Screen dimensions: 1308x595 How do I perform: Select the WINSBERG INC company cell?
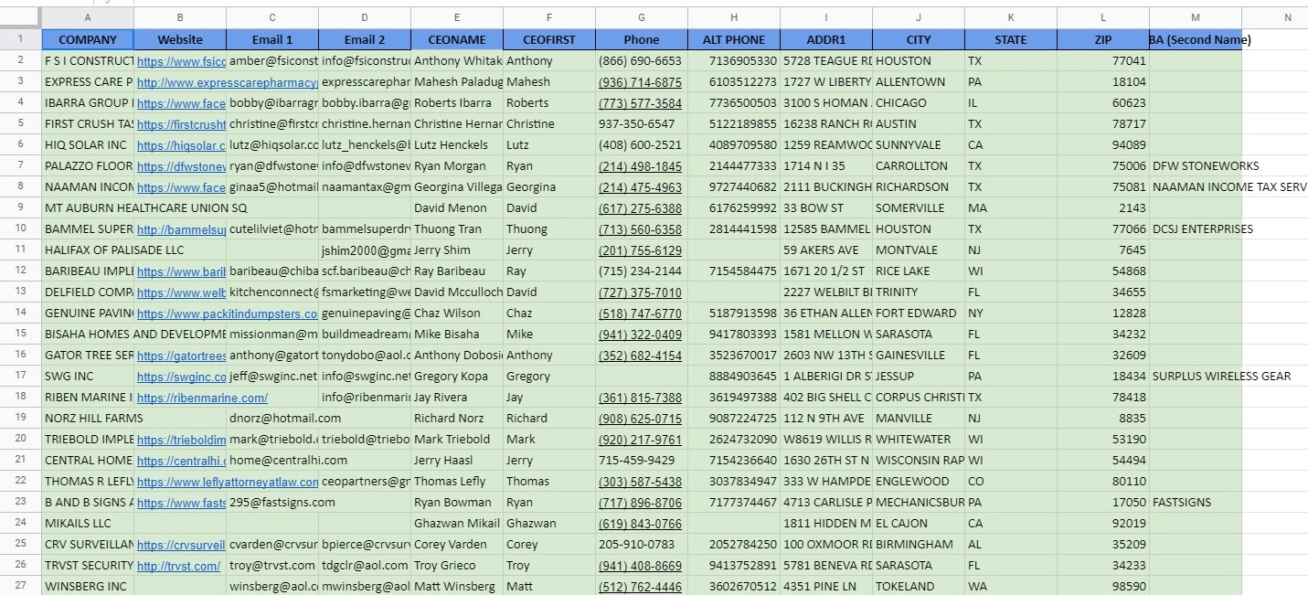[88, 587]
